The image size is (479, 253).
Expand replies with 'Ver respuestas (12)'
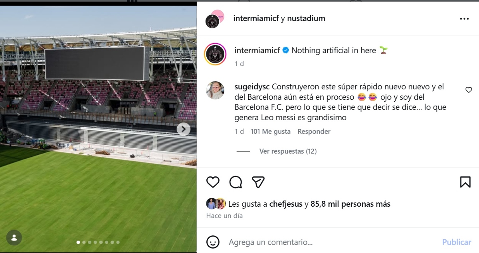287,151
